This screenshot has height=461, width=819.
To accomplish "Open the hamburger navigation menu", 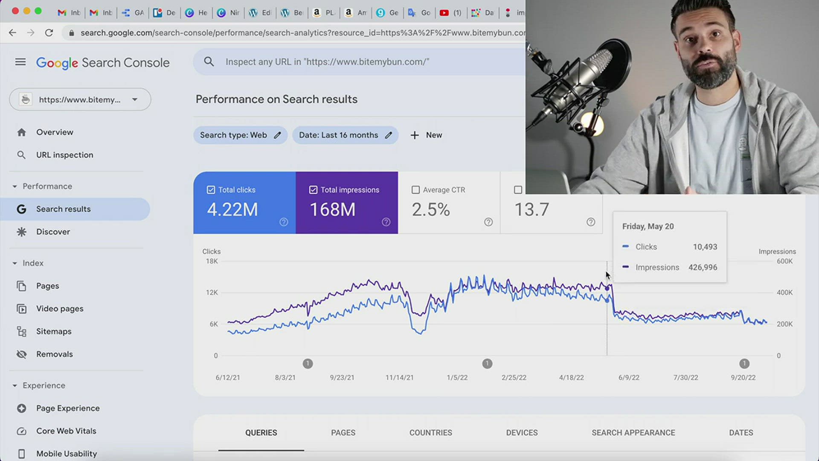I will click(x=20, y=62).
